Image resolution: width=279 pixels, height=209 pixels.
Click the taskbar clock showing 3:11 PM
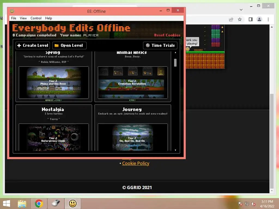(x=267, y=204)
